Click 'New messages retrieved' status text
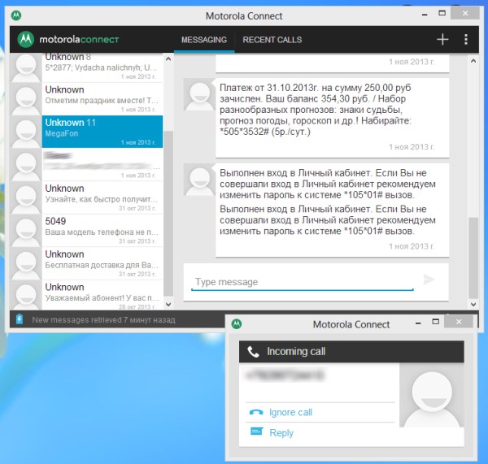 click(x=103, y=319)
